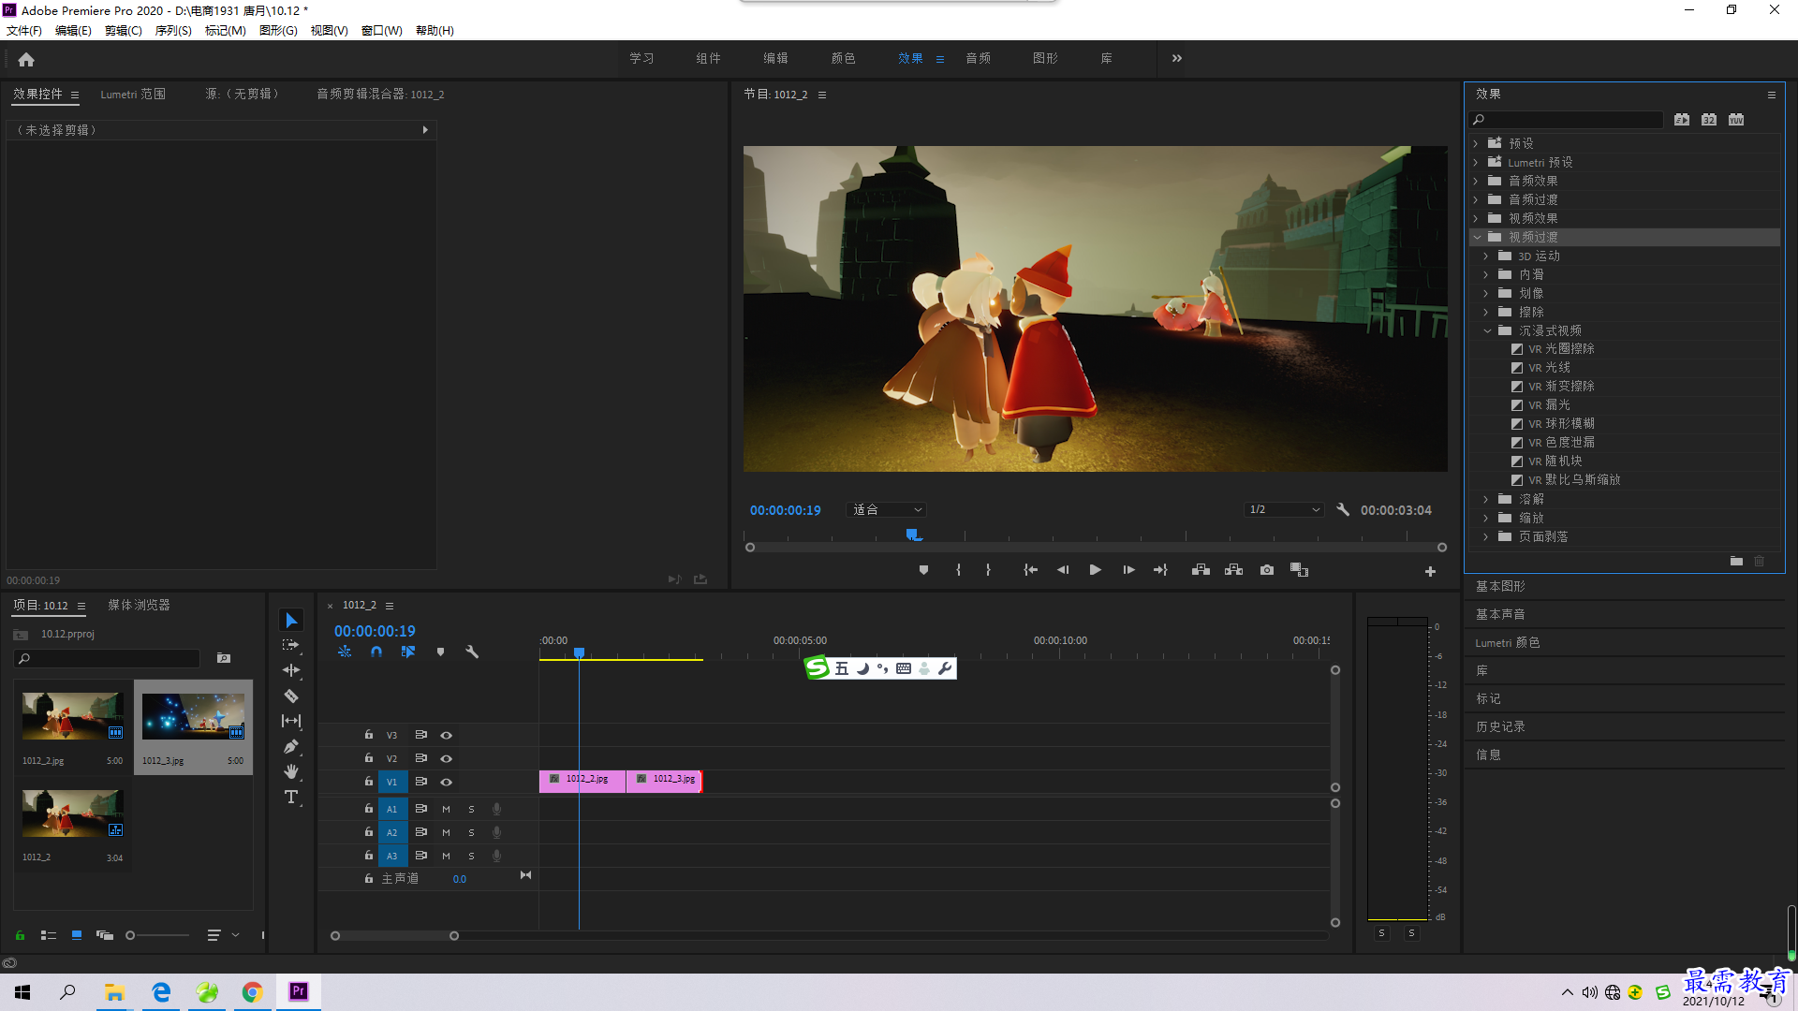The height and width of the screenshot is (1011, 1798).
Task: Open program monitor settings wrench
Action: click(x=1343, y=509)
